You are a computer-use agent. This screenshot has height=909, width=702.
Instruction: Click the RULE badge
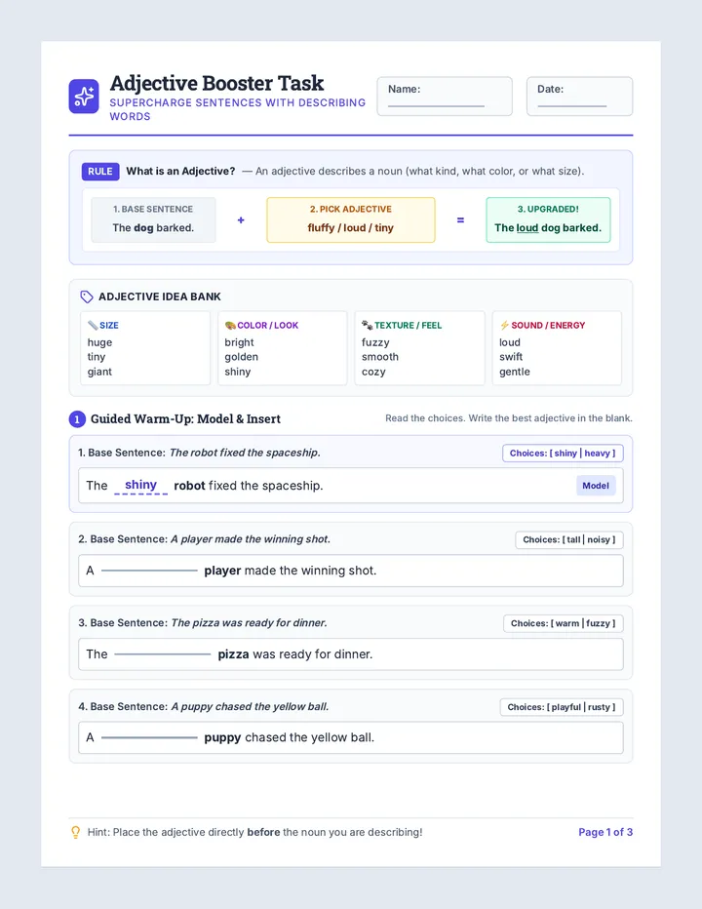[x=100, y=172]
